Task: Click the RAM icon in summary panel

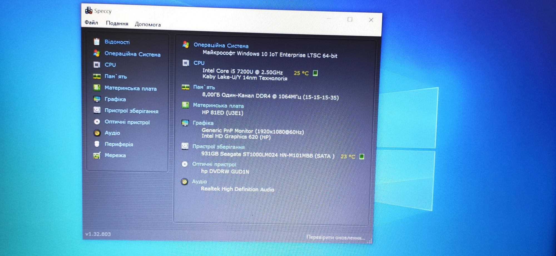Action: 185,87
